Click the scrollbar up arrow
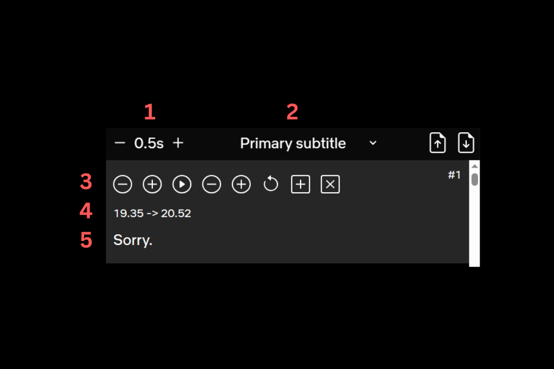The height and width of the screenshot is (369, 554). tap(474, 166)
